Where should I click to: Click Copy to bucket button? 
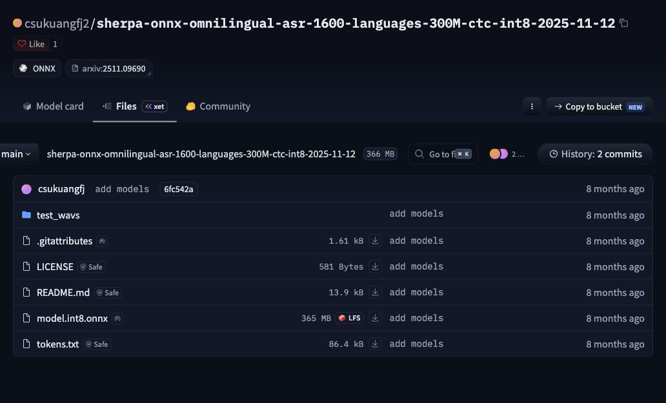click(x=599, y=106)
